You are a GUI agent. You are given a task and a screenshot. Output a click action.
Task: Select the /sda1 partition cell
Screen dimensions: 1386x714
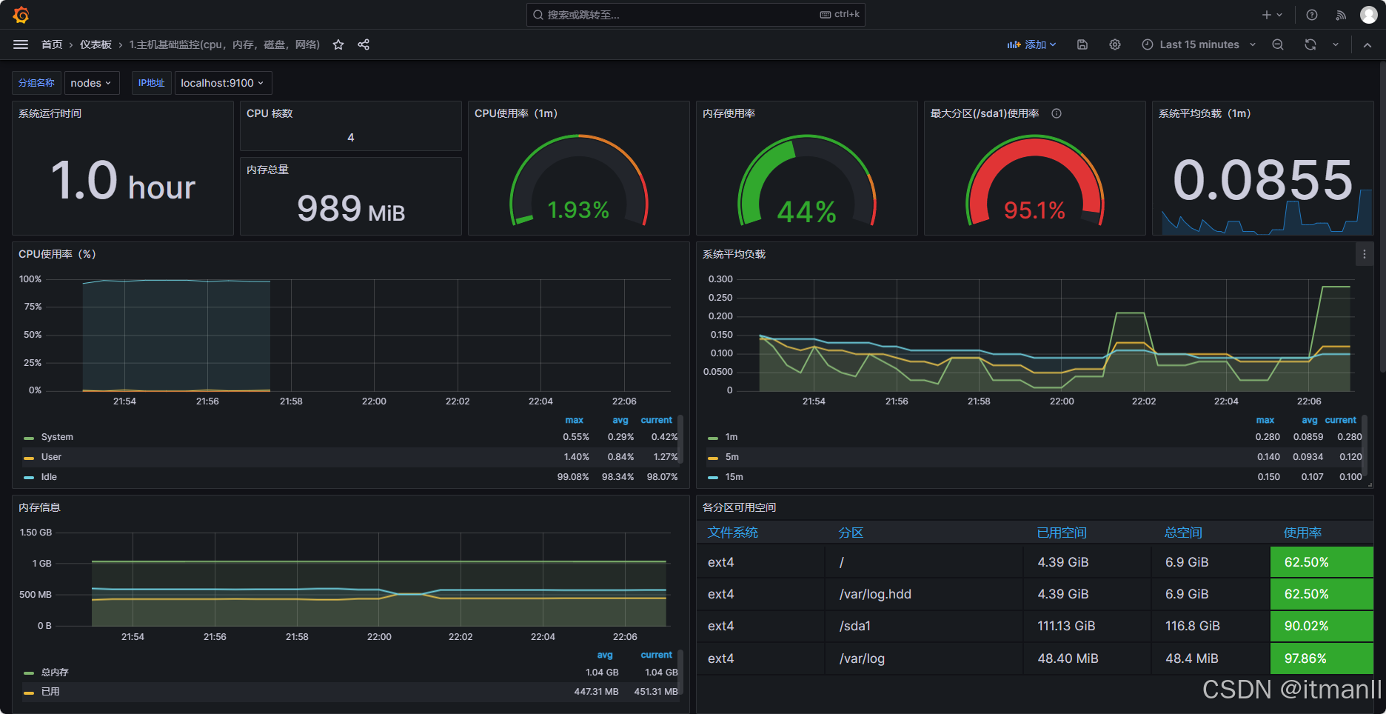click(924, 626)
